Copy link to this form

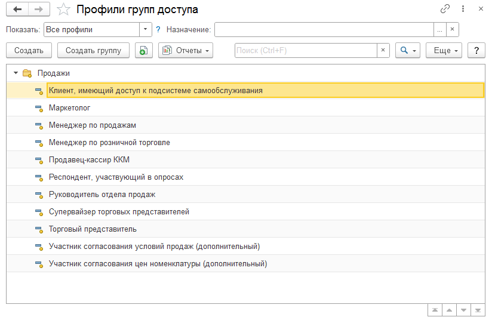tap(445, 9)
